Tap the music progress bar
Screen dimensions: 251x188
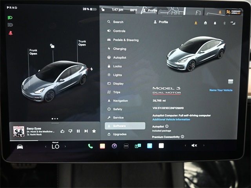(x=55, y=141)
